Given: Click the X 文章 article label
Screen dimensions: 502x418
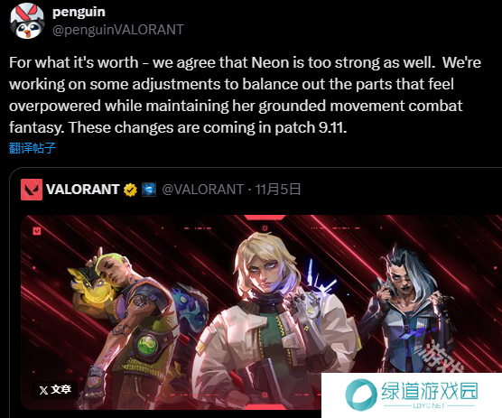Looking at the screenshot, I should coord(55,389).
